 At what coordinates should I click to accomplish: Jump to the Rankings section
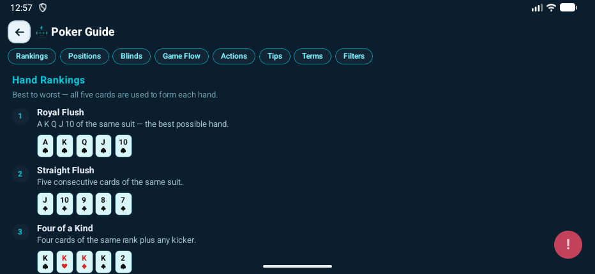tap(32, 56)
